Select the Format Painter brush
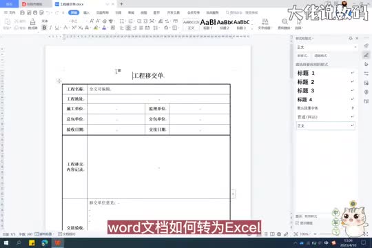Screen dimensions: 372x248 click(33, 24)
